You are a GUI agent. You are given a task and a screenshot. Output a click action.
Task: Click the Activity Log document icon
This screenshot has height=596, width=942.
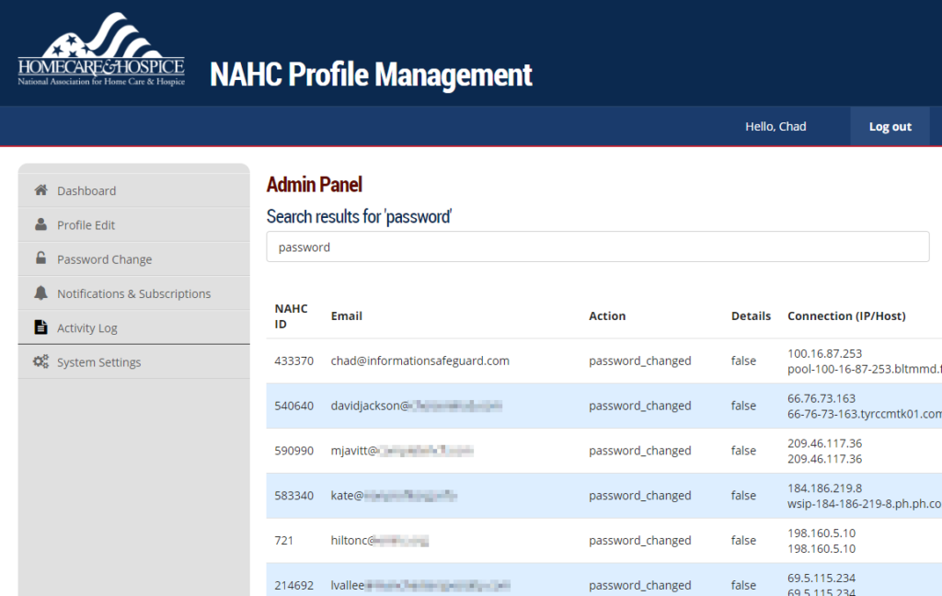coord(40,327)
